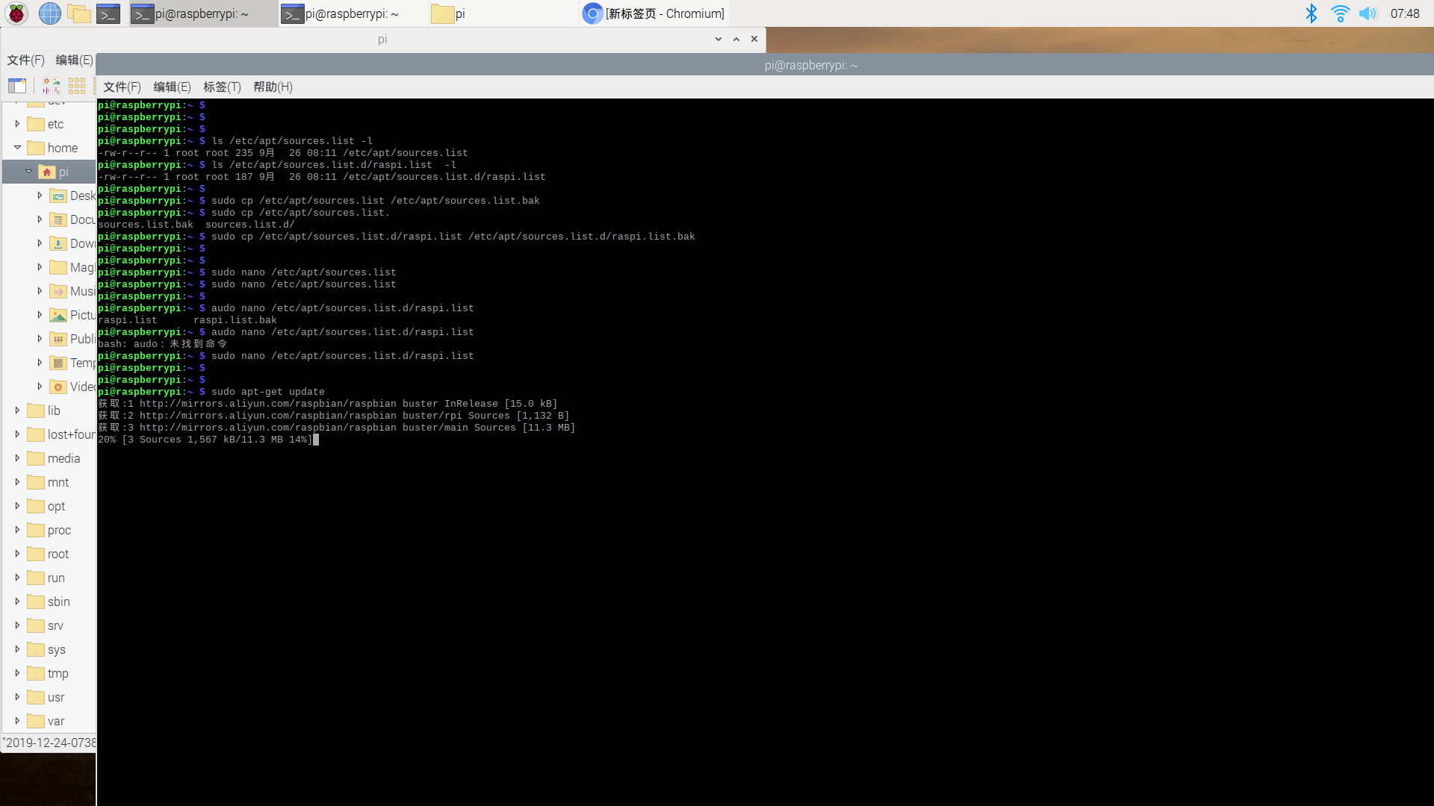Click new window icon in file manager toolbar
Viewport: 1434px width, 806px height.
(17, 86)
